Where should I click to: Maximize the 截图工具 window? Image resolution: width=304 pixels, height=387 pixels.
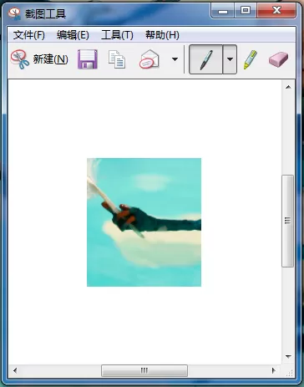[x=246, y=11]
